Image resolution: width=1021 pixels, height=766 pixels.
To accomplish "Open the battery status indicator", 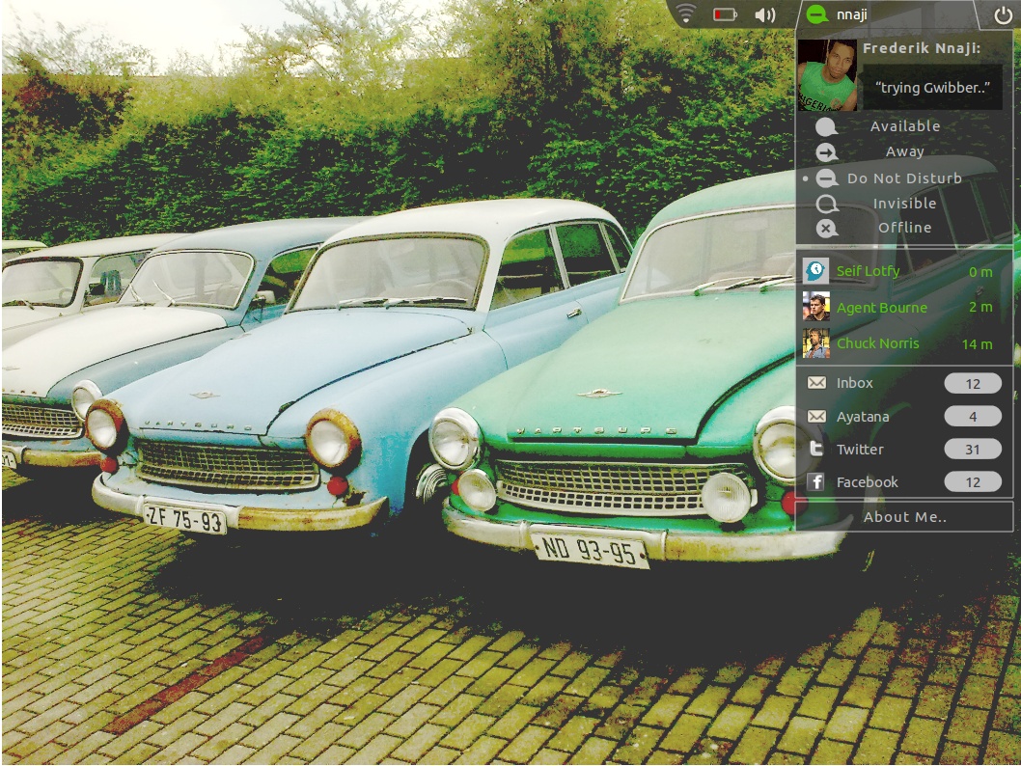I will (725, 14).
